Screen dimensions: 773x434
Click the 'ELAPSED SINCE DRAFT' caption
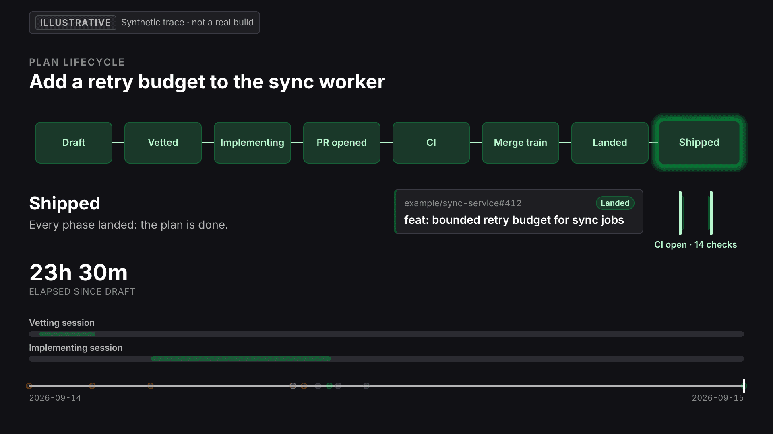[x=82, y=291]
